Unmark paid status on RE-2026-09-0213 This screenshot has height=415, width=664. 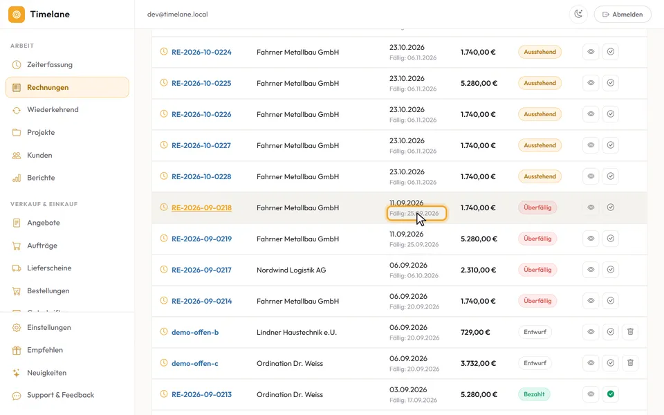tap(611, 394)
